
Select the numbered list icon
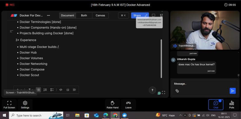click(x=45, y=90)
